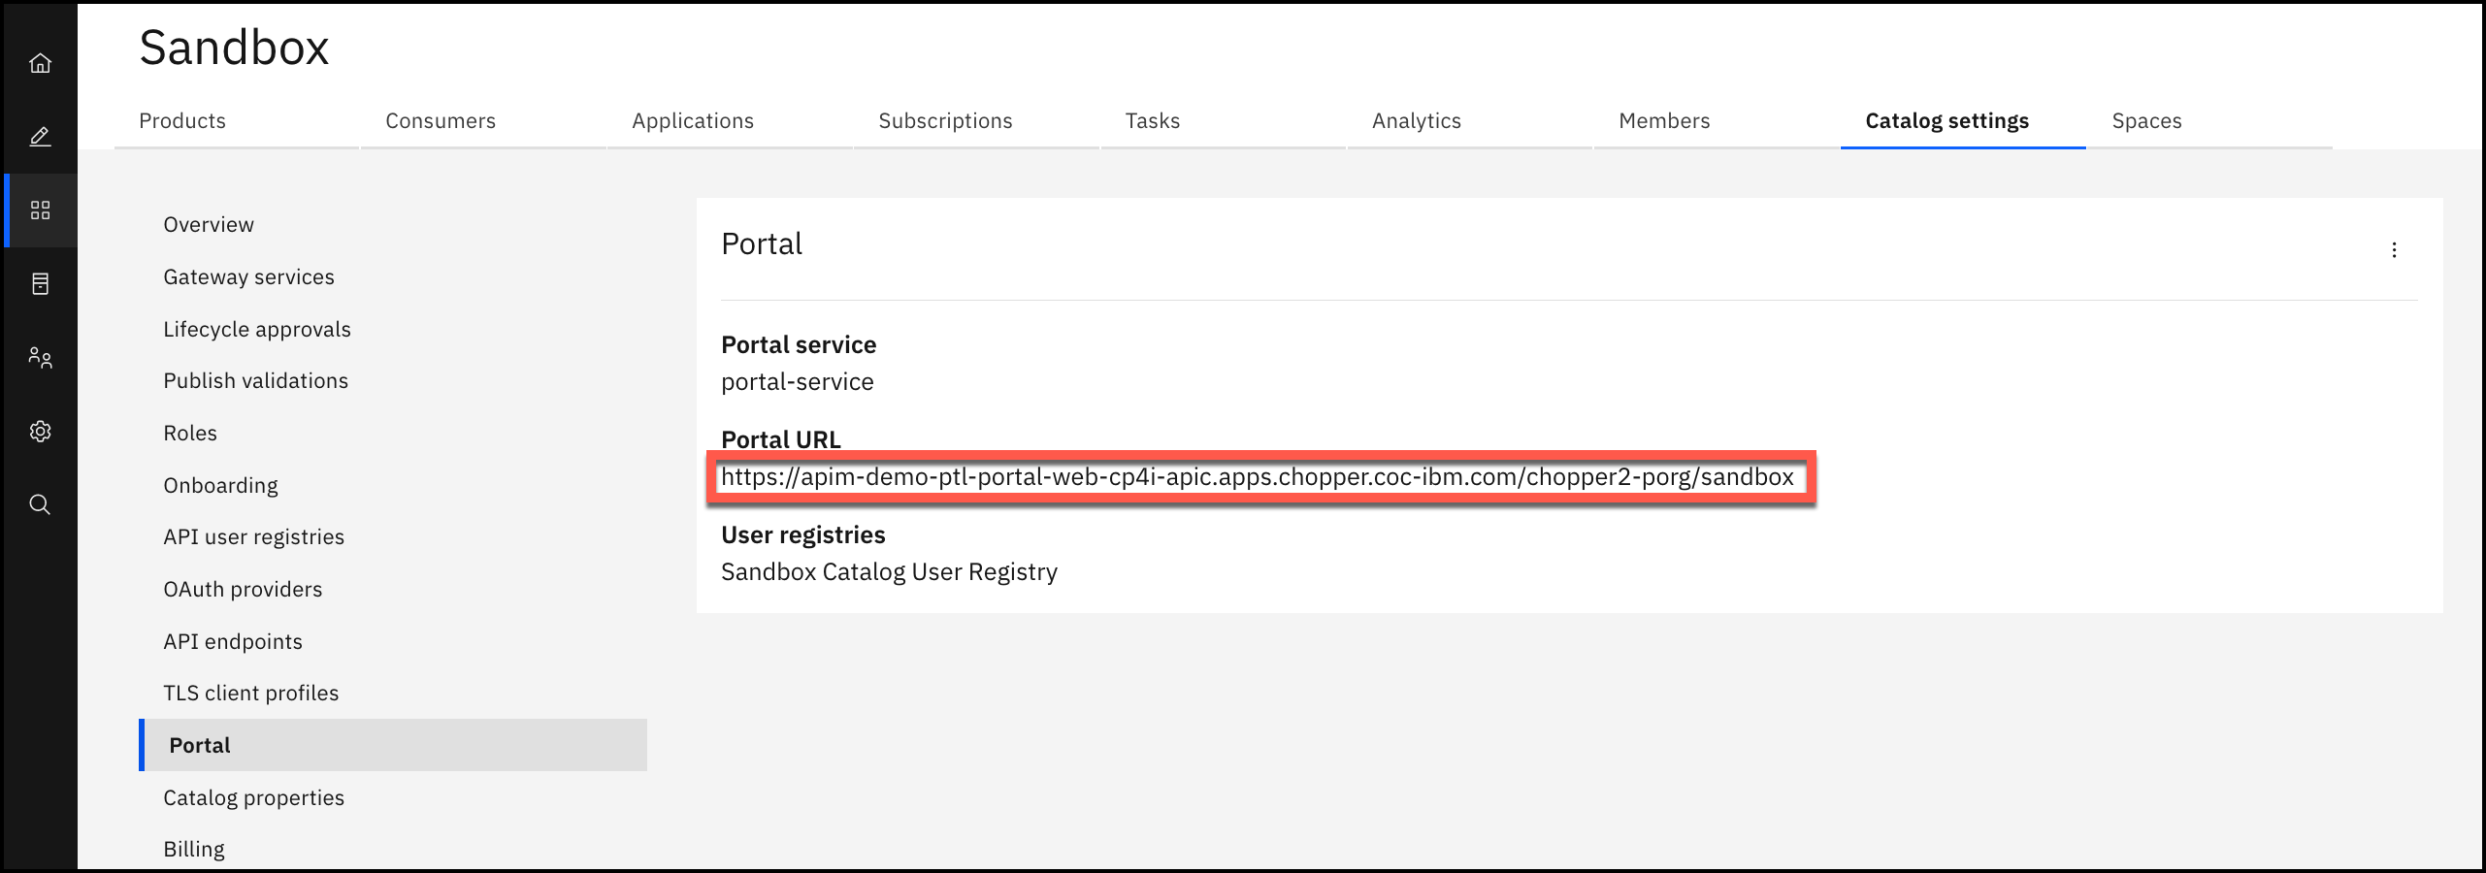
Task: Click the Portal URL link text
Action: 1258,477
